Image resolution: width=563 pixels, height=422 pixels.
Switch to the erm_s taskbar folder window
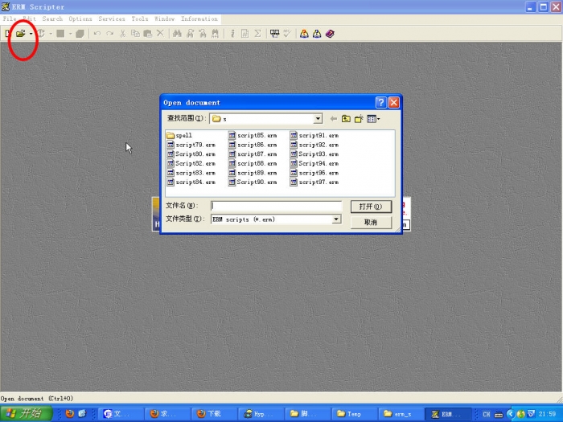coord(401,414)
